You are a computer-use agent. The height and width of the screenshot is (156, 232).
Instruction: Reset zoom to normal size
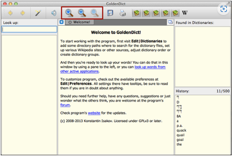tap(95, 13)
